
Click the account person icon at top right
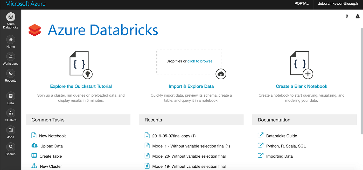[x=358, y=16]
